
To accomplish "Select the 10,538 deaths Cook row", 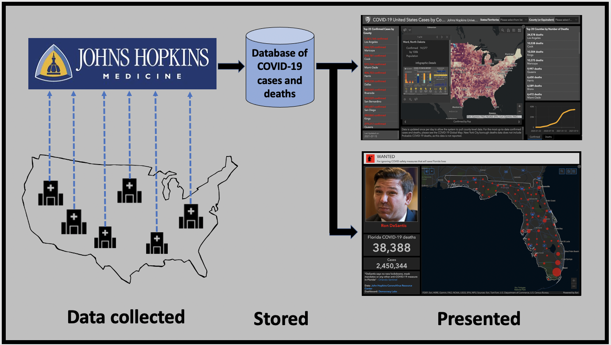I will click(x=552, y=45).
